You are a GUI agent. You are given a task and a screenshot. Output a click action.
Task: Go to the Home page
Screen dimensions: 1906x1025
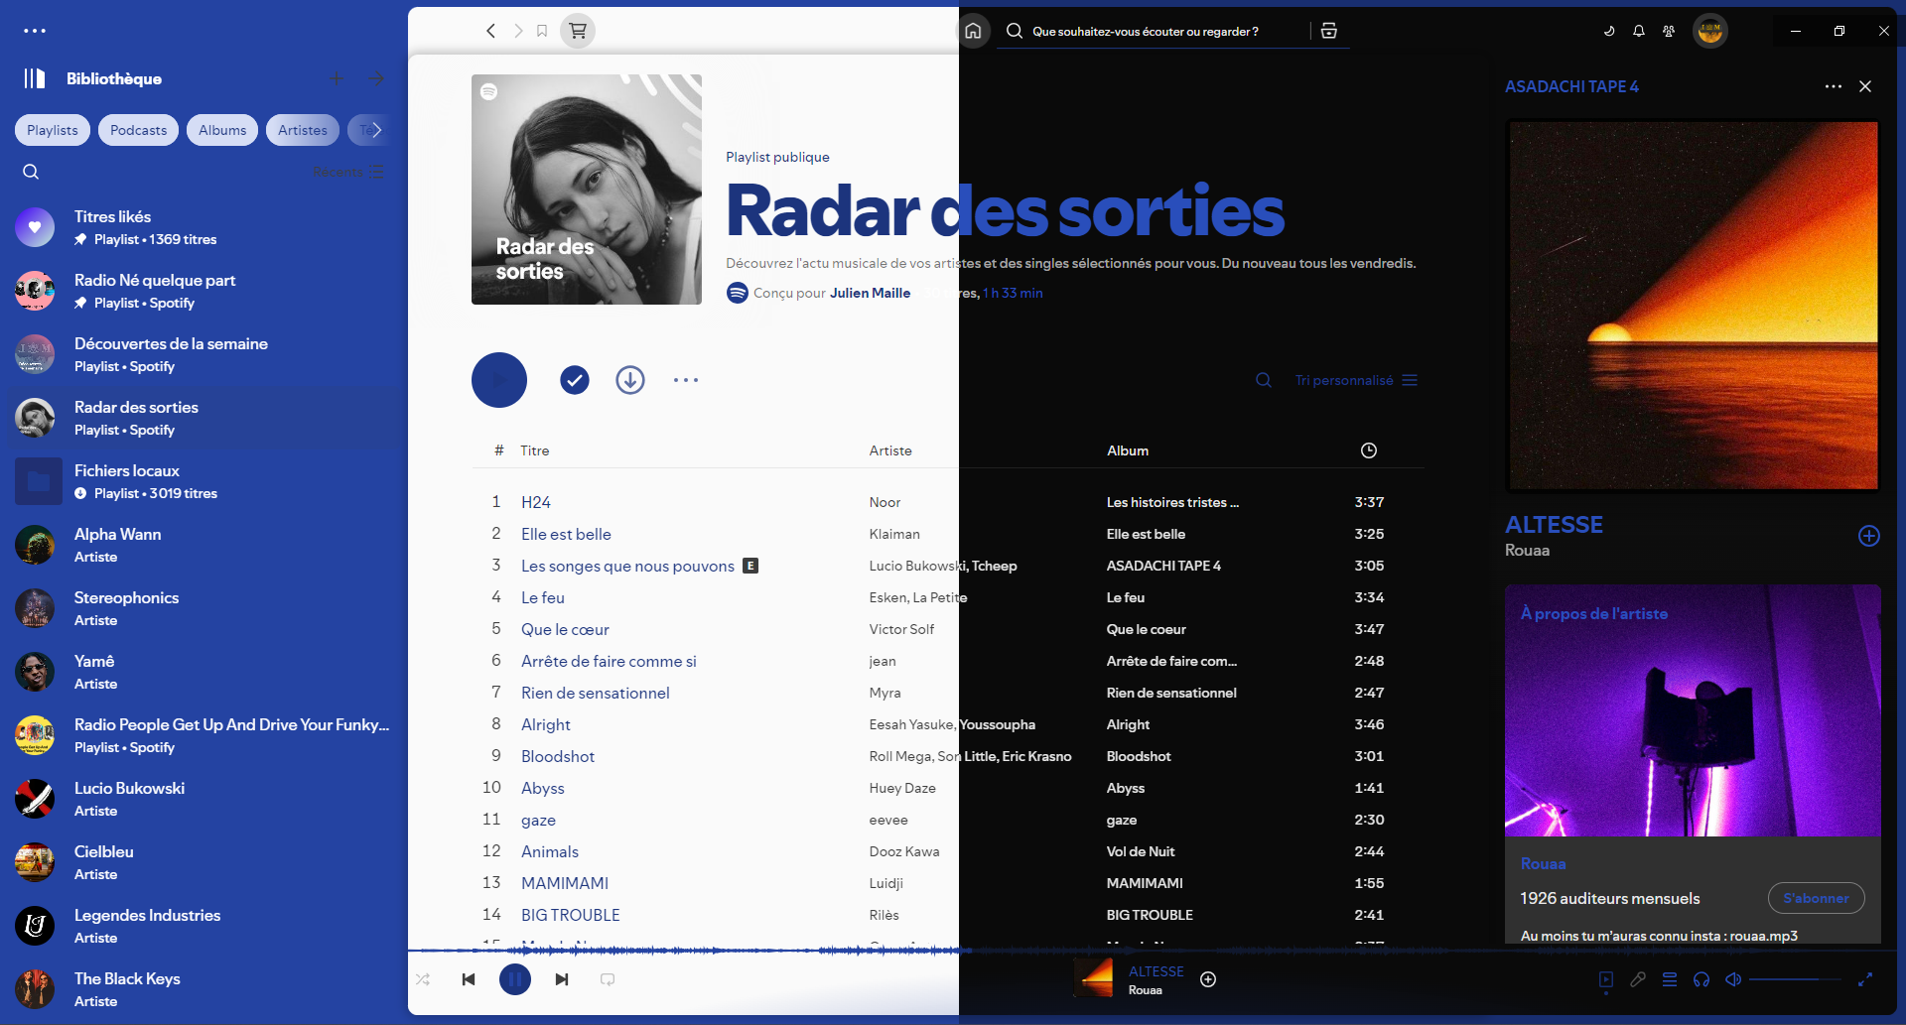coord(973,31)
